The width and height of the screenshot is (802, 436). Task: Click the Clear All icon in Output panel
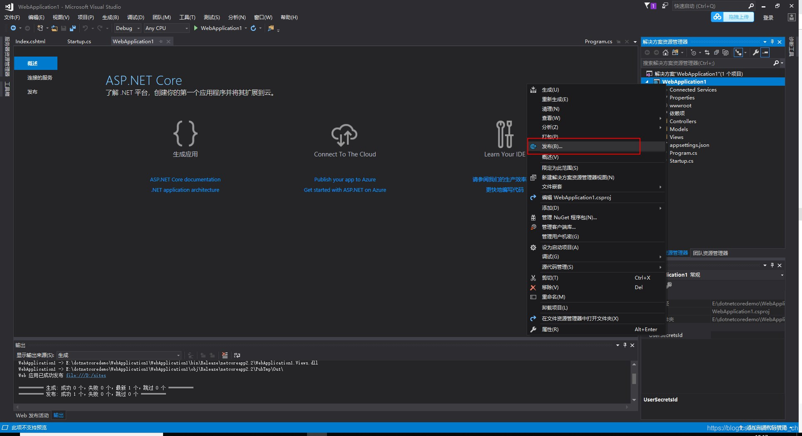click(x=225, y=355)
